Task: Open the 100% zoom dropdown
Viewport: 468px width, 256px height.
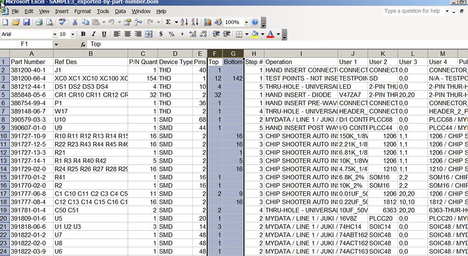Action: pos(246,22)
